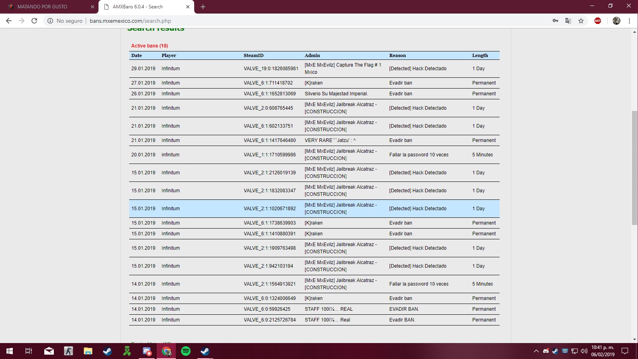This screenshot has height=359, width=638.
Task: Click the Date column header
Action: click(x=136, y=55)
